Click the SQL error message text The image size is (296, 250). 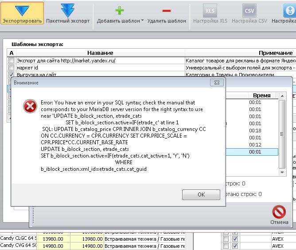(x=123, y=136)
